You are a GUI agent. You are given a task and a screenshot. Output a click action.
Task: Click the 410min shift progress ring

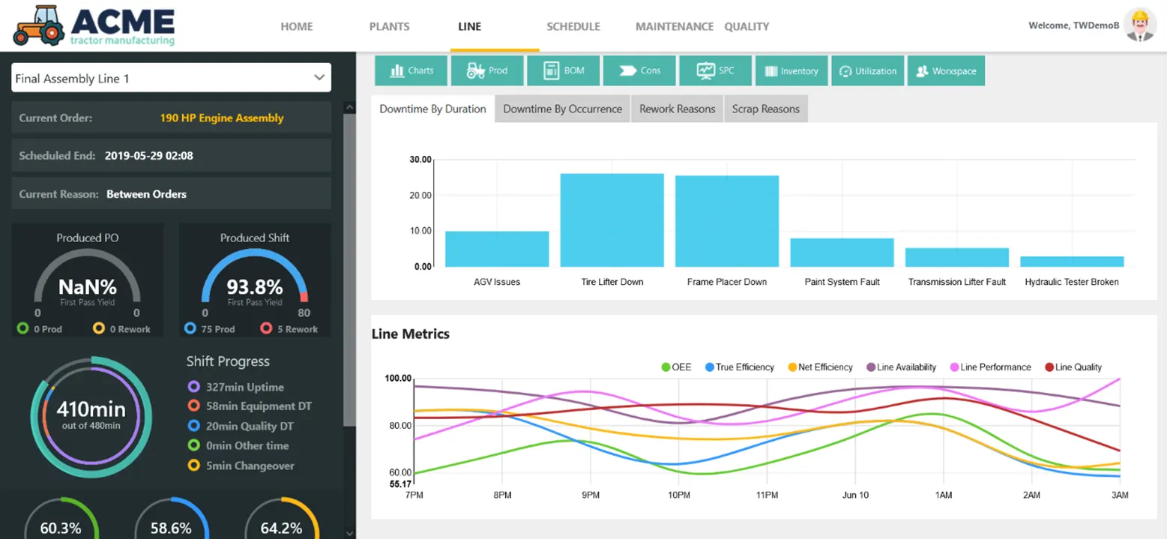pos(91,417)
